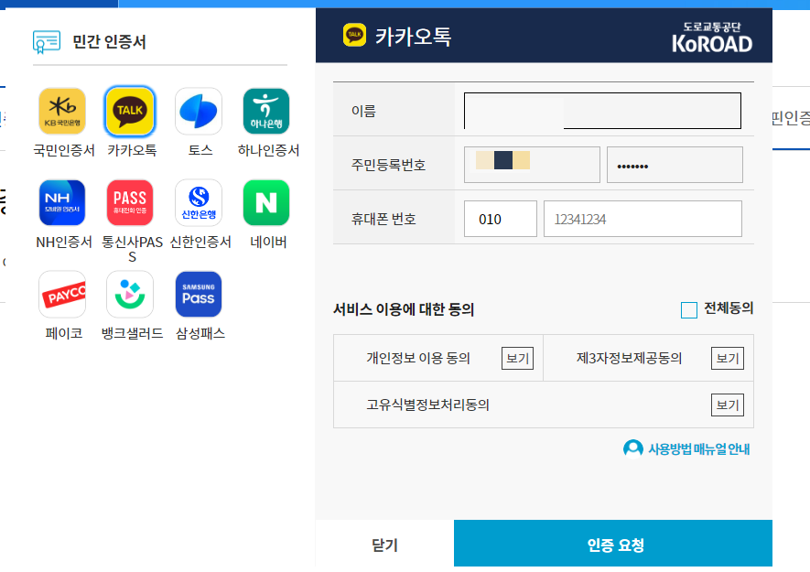Click the KoROAD logo

712,38
